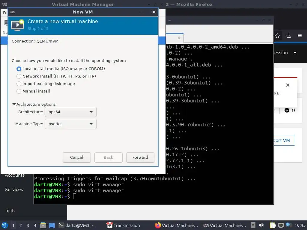This screenshot has width=307, height=230.
Task: Click the Forward button
Action: coord(140,158)
